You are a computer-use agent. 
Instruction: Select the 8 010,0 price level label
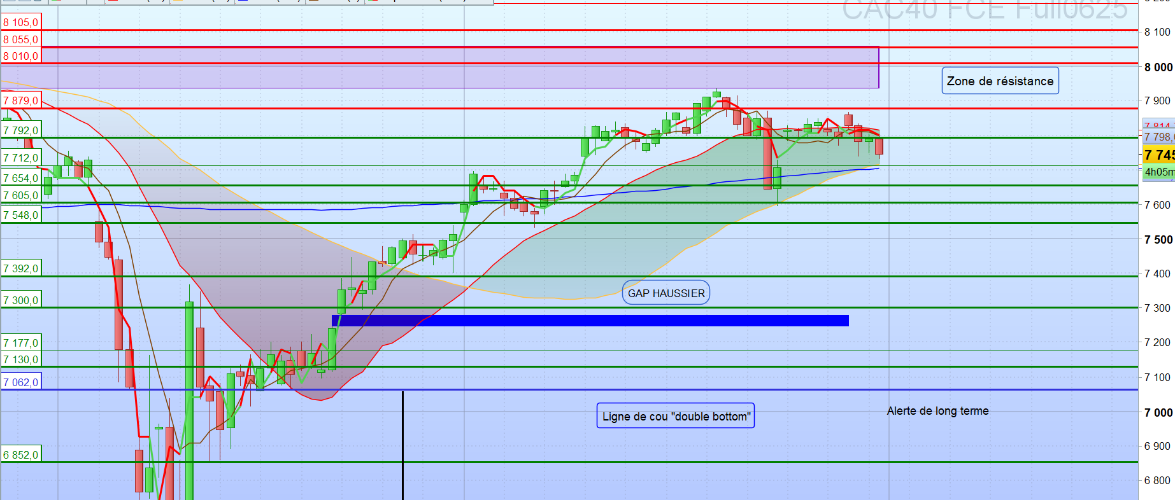click(x=21, y=56)
